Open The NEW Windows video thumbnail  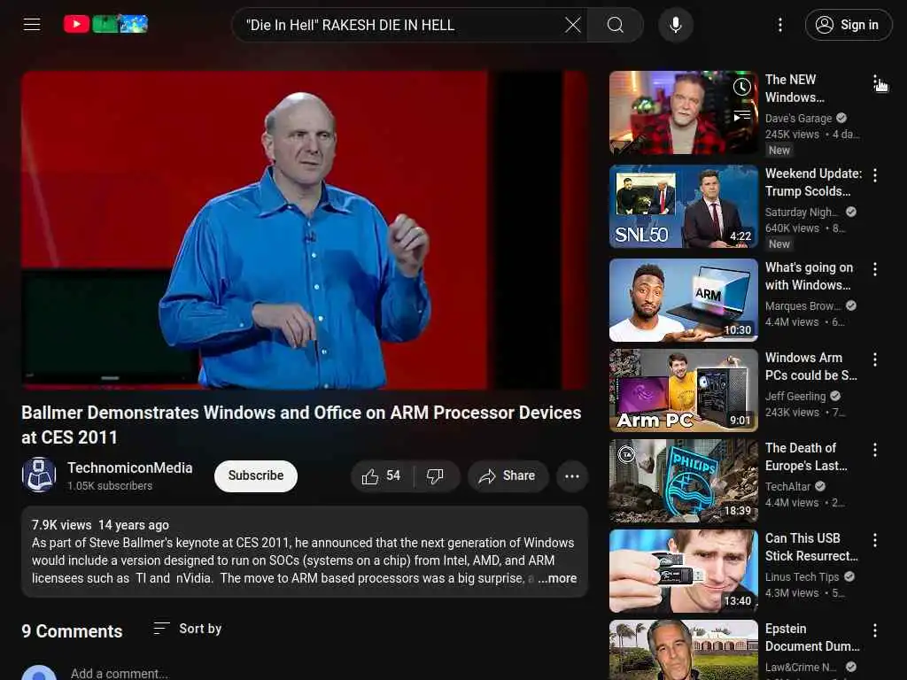(683, 112)
